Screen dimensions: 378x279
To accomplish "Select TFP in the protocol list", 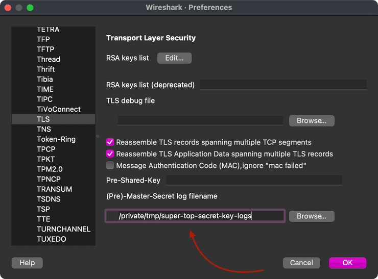I will tap(53, 39).
